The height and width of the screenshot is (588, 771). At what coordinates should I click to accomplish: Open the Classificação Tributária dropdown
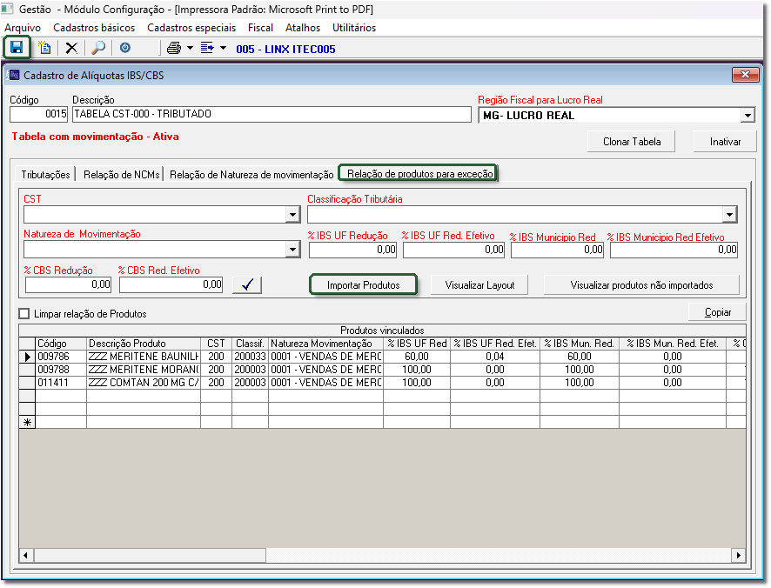tap(729, 215)
